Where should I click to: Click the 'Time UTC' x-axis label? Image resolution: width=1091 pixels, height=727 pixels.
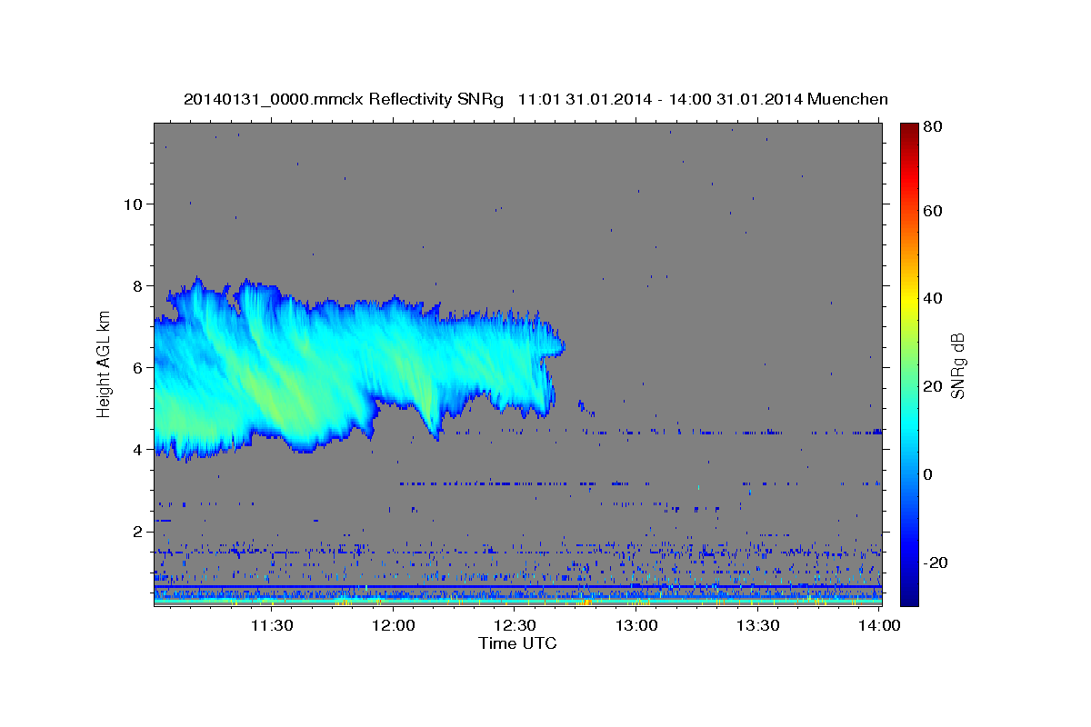(517, 643)
